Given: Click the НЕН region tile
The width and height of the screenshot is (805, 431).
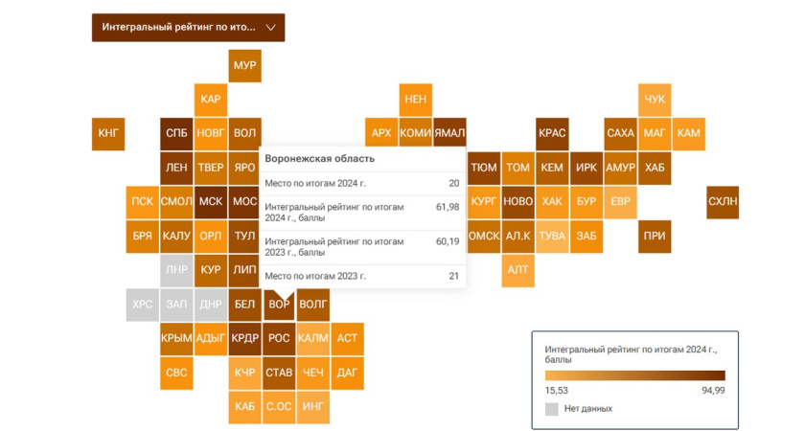Looking at the screenshot, I should [415, 99].
